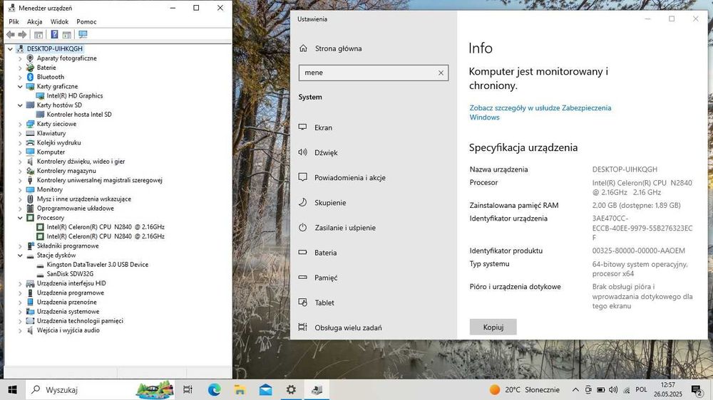Viewport: 713px width, 400px height.
Task: Collapse the Karty graficzne node
Action: (20, 87)
